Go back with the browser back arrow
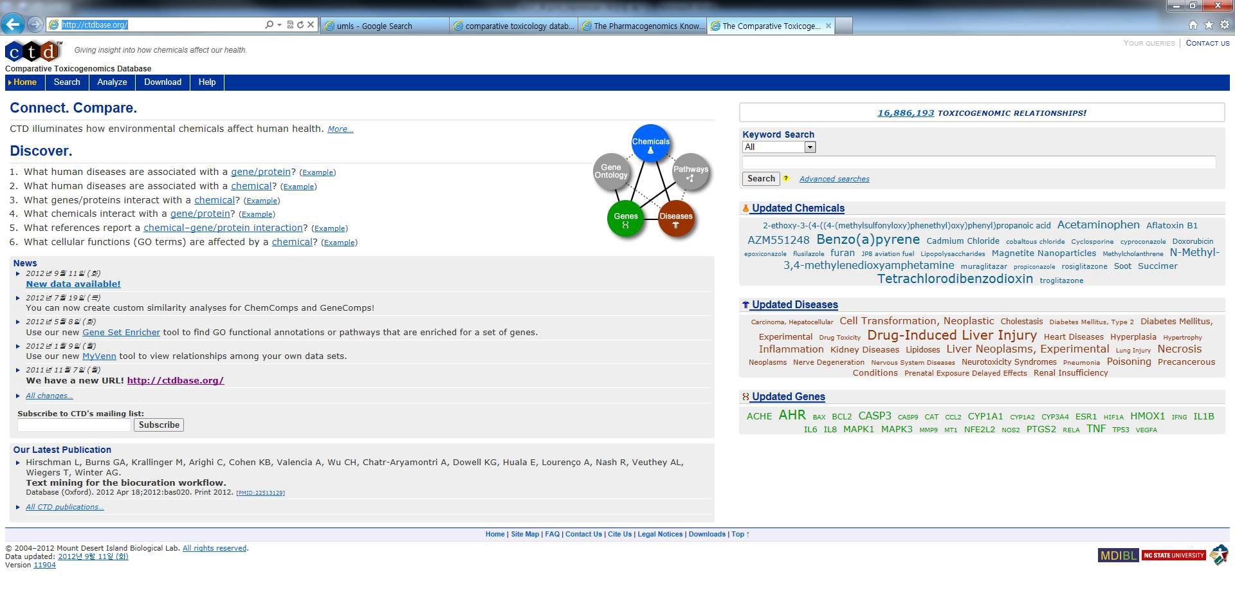The width and height of the screenshot is (1235, 615). pos(12,24)
